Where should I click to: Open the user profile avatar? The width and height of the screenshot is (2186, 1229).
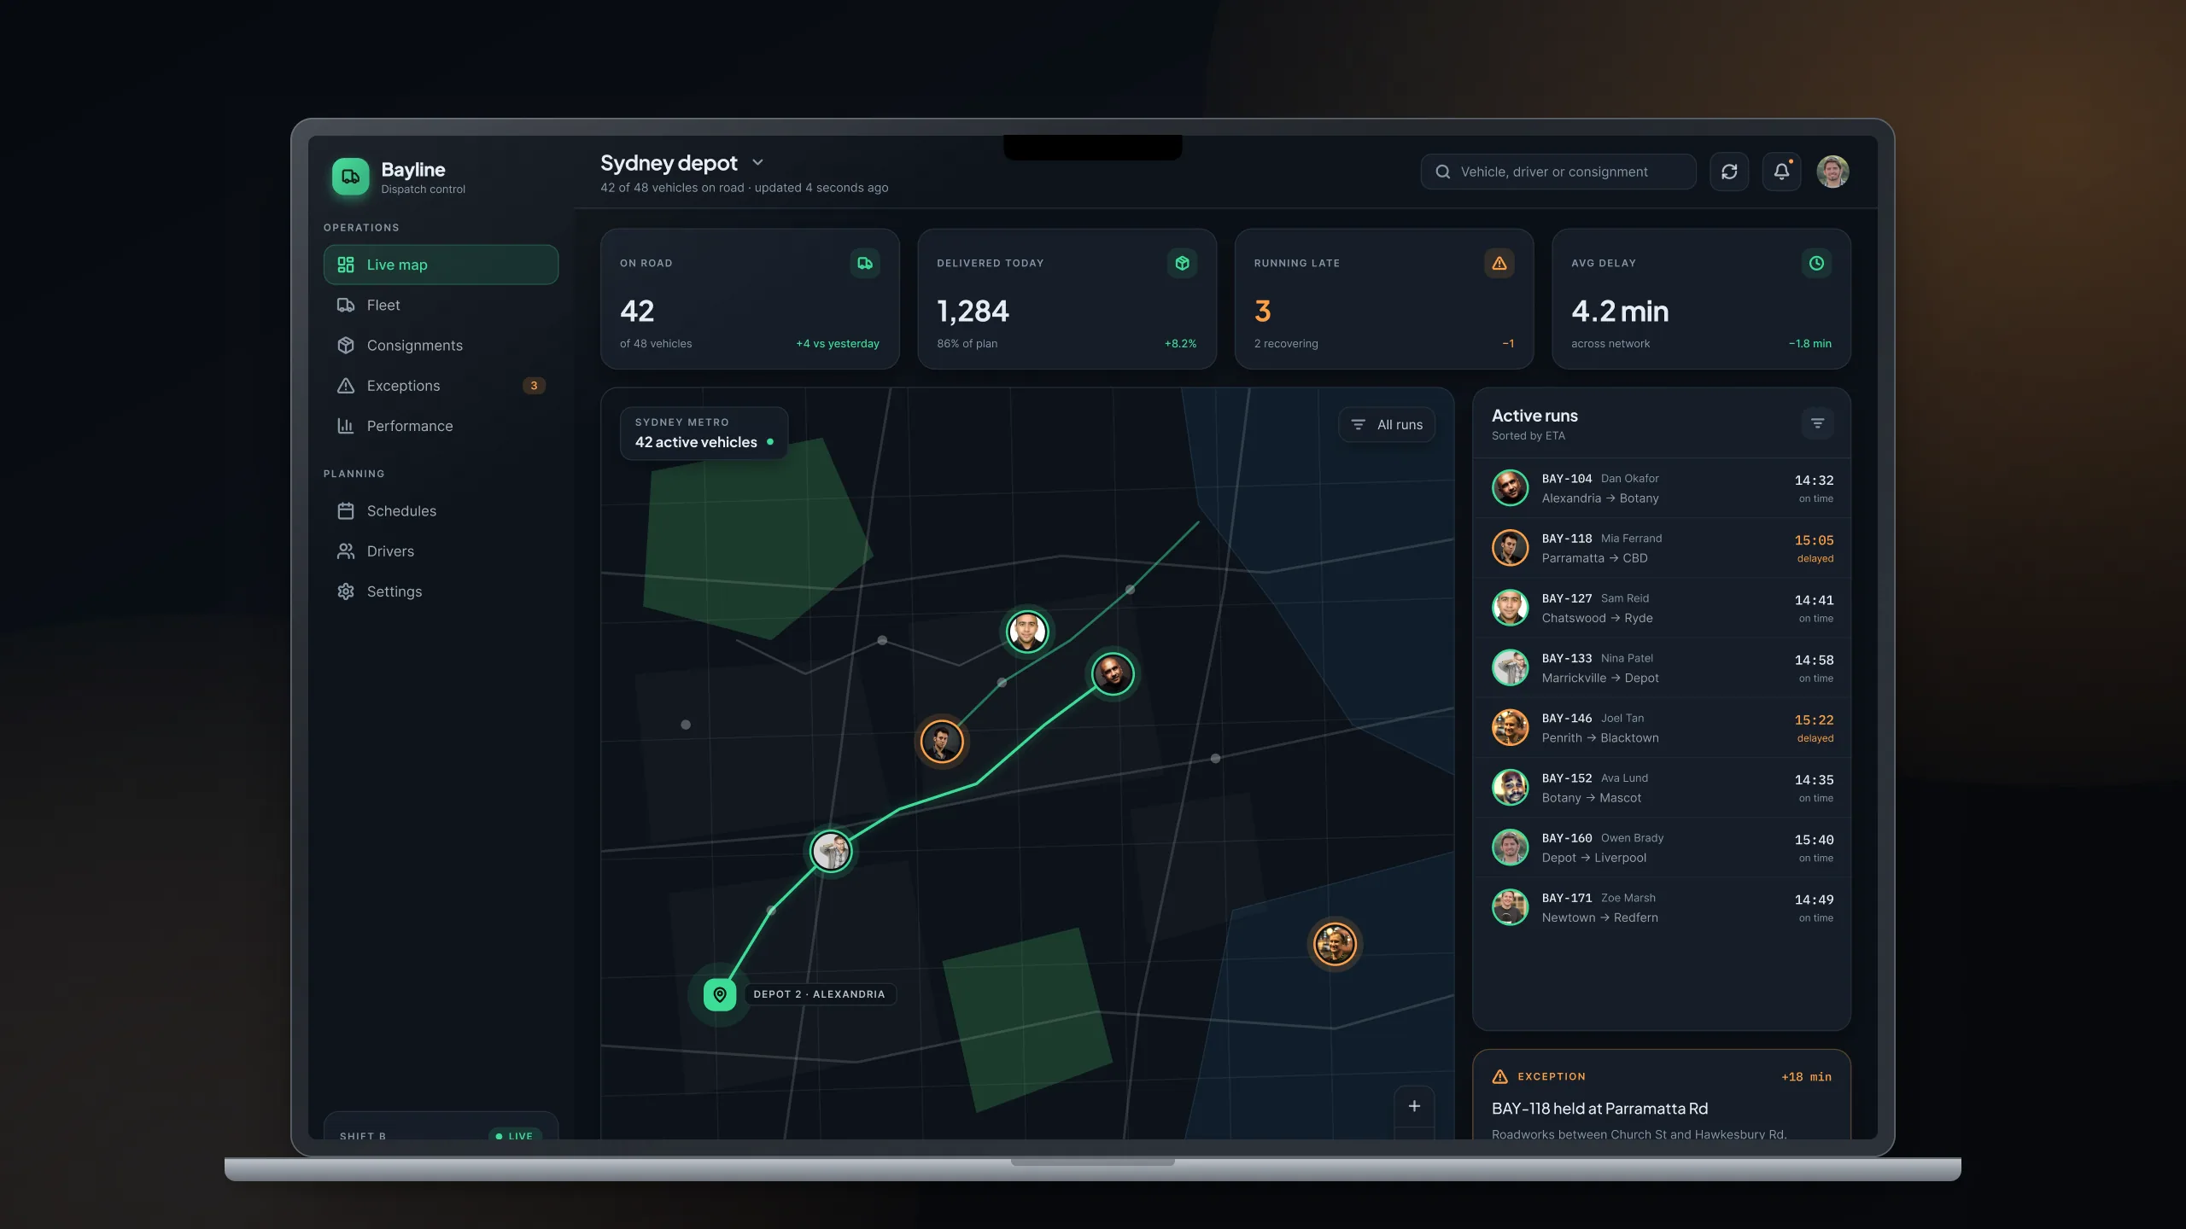coord(1832,172)
